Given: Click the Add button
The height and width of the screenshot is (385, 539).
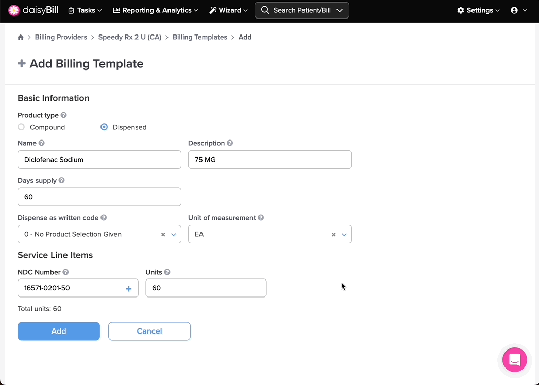Looking at the screenshot, I should pos(59,331).
